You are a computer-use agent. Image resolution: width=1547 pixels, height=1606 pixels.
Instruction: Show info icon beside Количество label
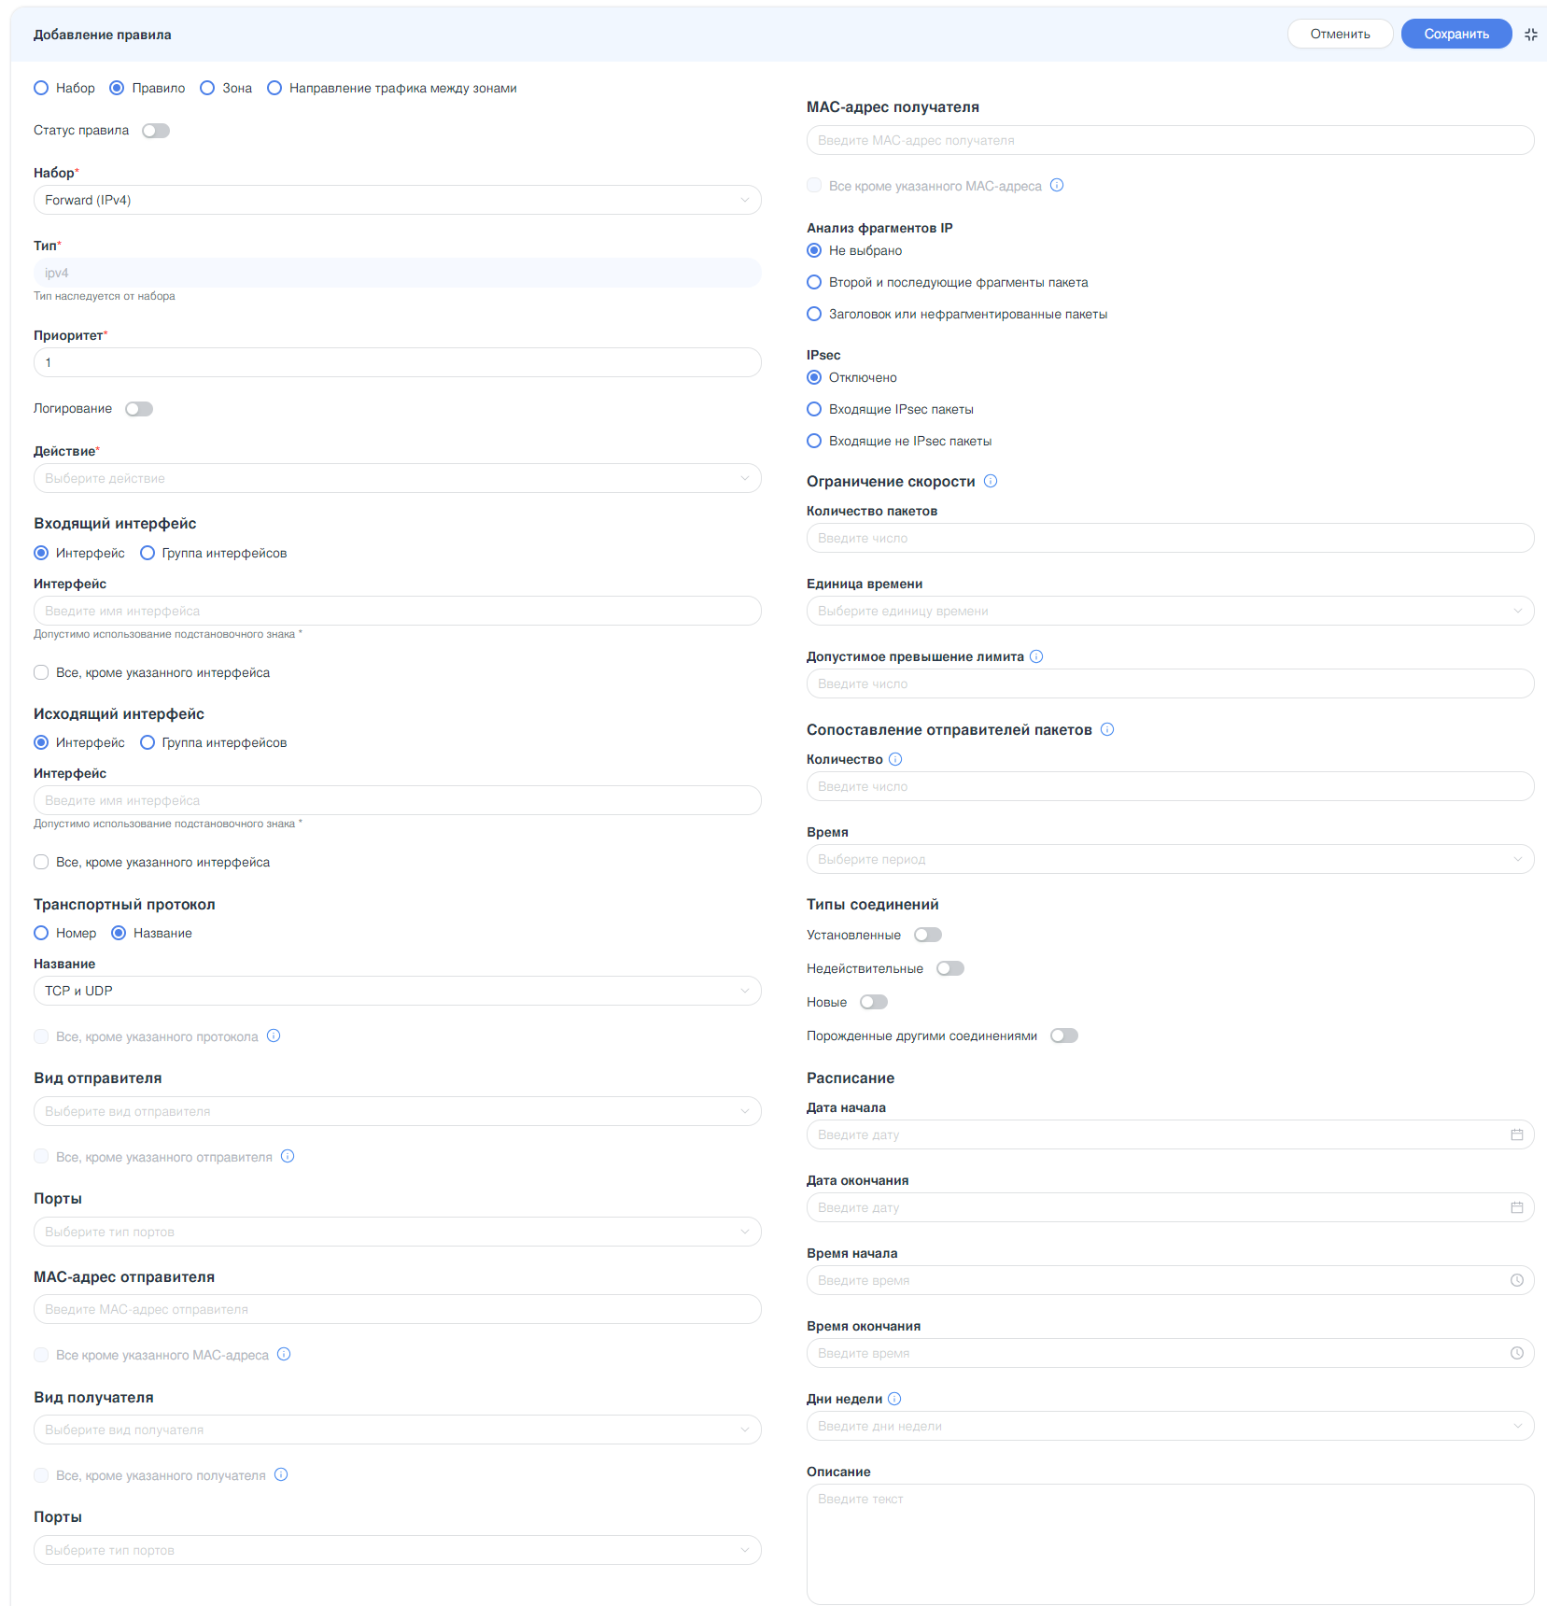pos(895,759)
